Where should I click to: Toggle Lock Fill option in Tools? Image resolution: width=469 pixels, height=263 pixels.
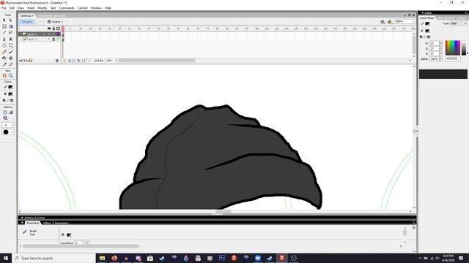click(x=11, y=113)
